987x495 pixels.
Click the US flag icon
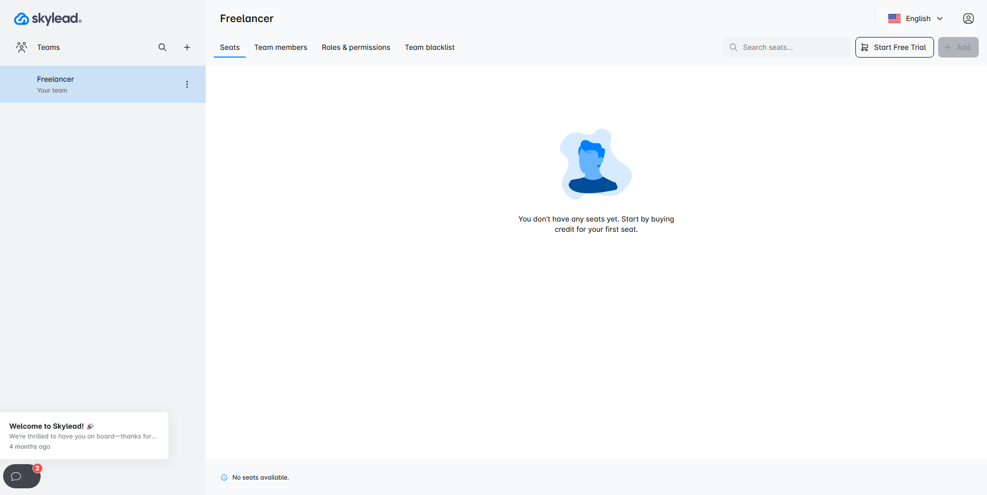894,19
